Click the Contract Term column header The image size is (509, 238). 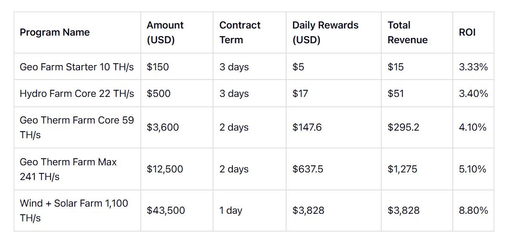point(240,32)
